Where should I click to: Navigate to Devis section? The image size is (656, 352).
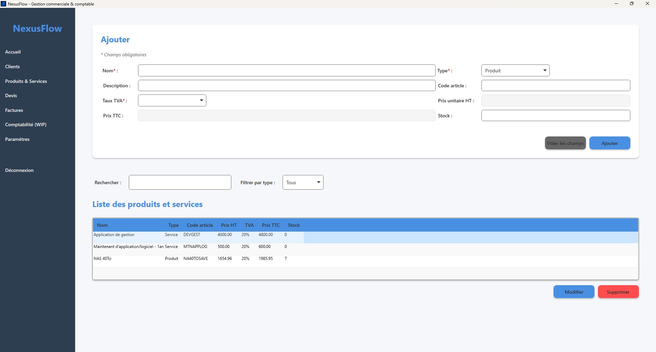[x=11, y=96]
